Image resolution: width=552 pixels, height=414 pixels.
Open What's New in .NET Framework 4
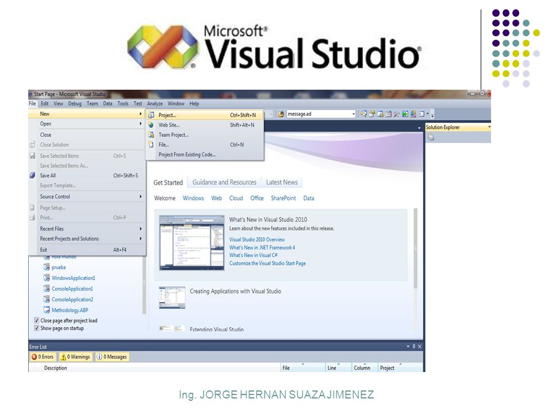[x=262, y=247]
